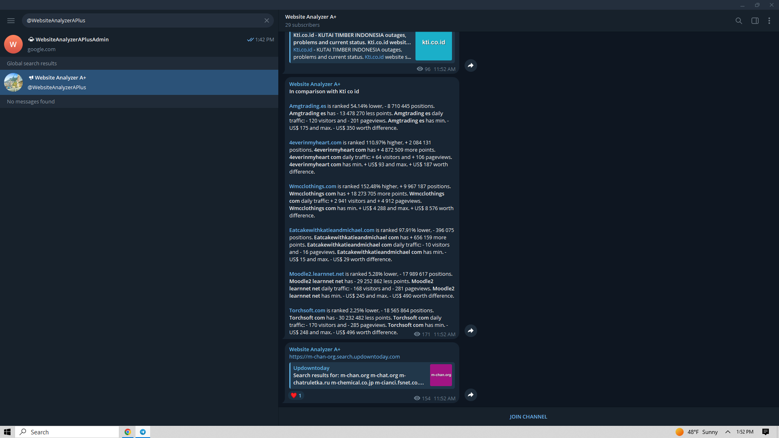Open the Torchsoft.com link
The image size is (779, 438).
tap(307, 311)
